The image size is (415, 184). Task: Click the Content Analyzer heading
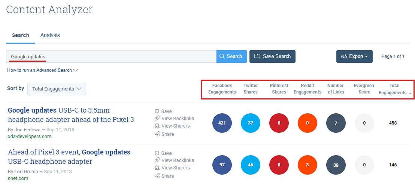[49, 9]
